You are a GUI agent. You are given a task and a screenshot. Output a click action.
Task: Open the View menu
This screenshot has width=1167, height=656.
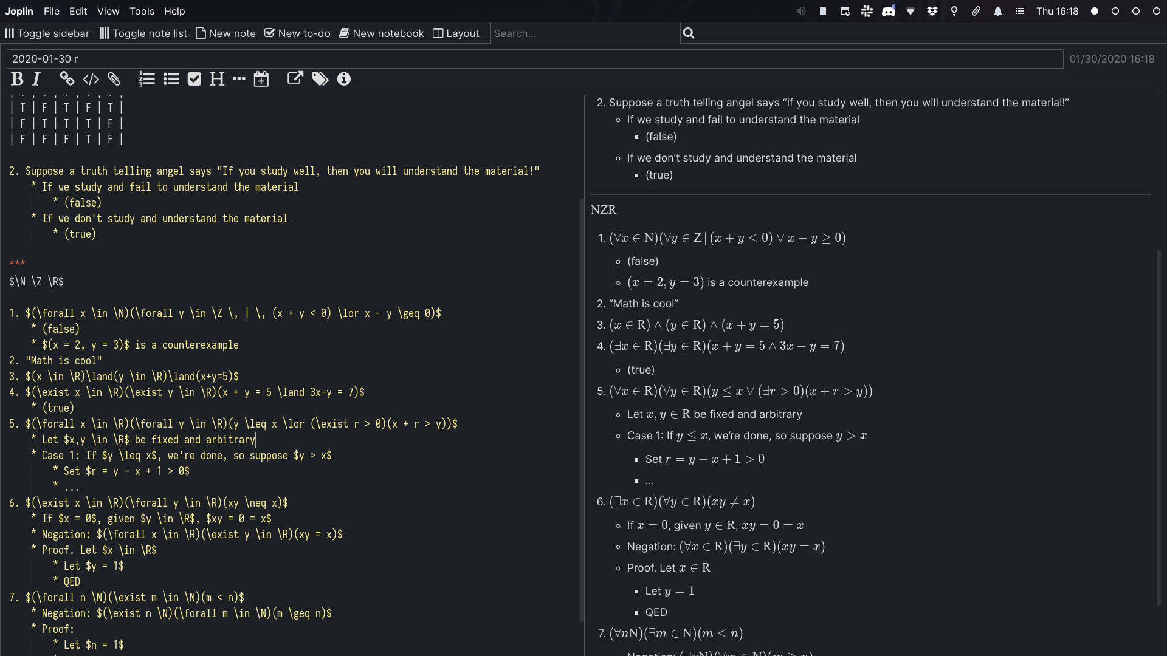108,11
